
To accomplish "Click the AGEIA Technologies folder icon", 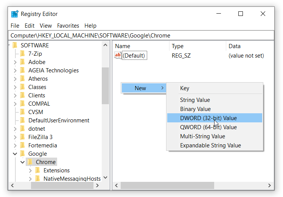I will (23, 70).
